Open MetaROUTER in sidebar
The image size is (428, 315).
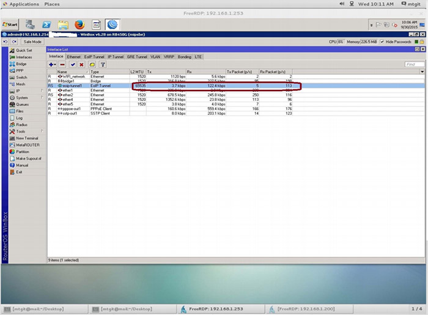(28, 145)
